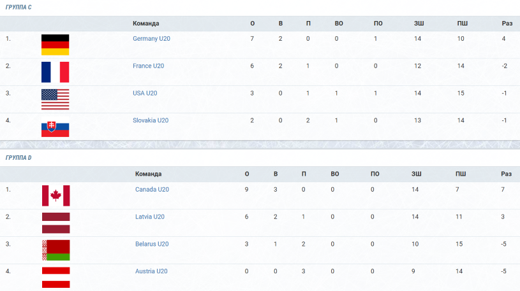Click the Группа D heading
The height and width of the screenshot is (291, 520).
pos(19,157)
